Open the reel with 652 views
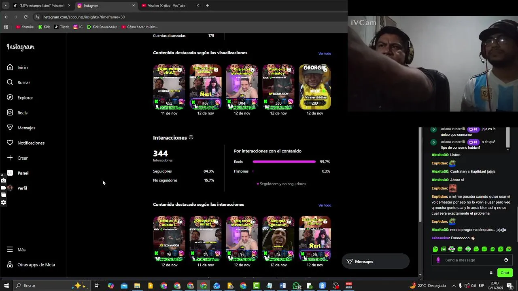Image resolution: width=518 pixels, height=291 pixels. pos(169,87)
